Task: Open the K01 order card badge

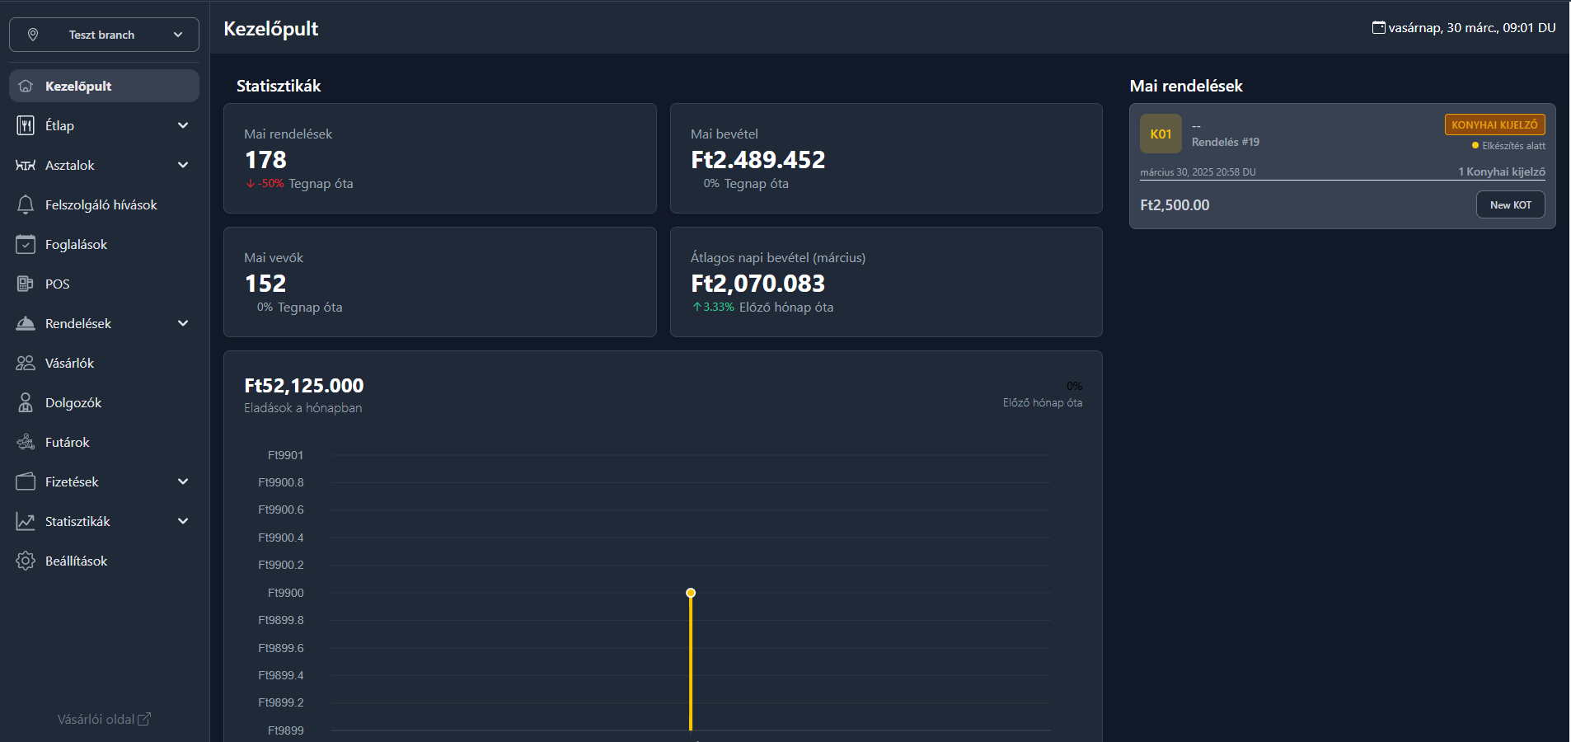Action: point(1161,134)
